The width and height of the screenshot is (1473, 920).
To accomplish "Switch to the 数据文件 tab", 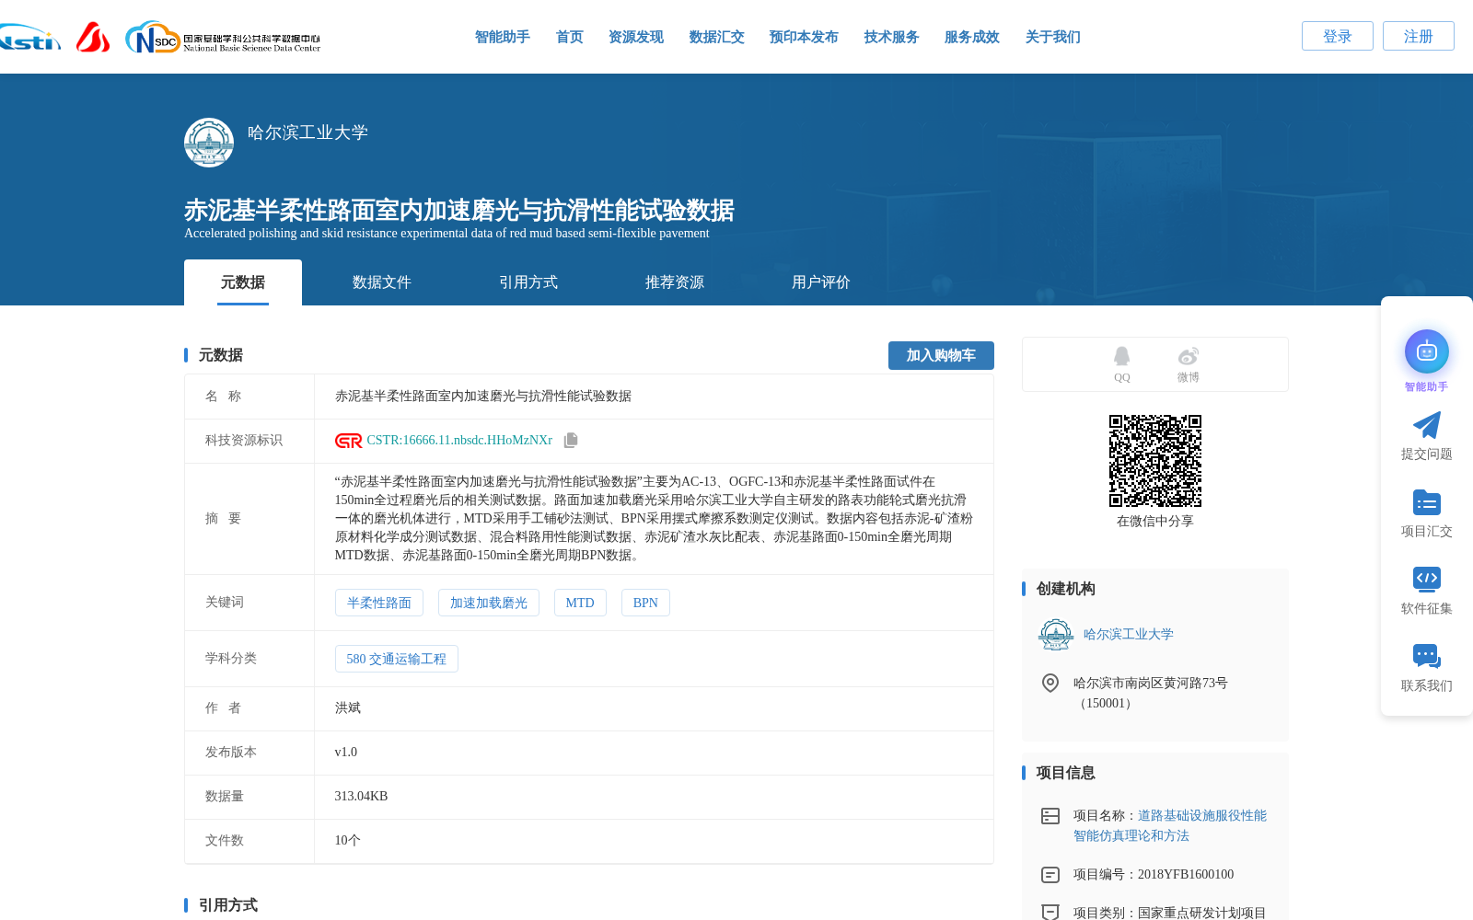I will (x=382, y=282).
